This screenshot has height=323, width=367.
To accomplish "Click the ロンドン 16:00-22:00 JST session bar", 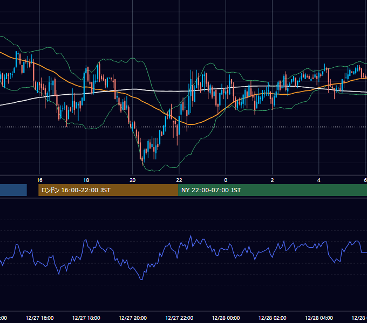I will [108, 190].
